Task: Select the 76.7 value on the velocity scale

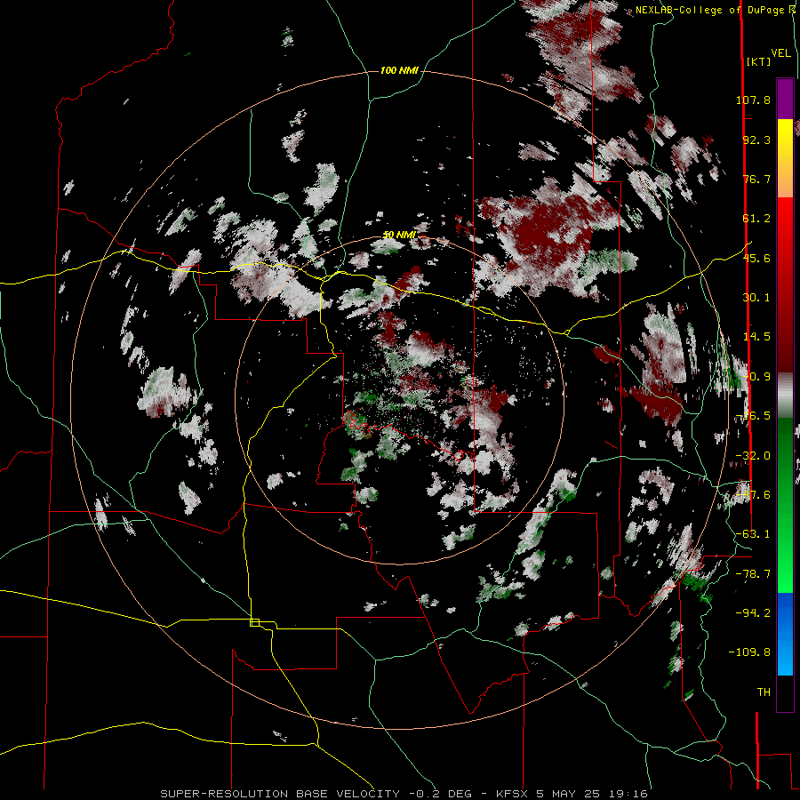Action: [756, 179]
